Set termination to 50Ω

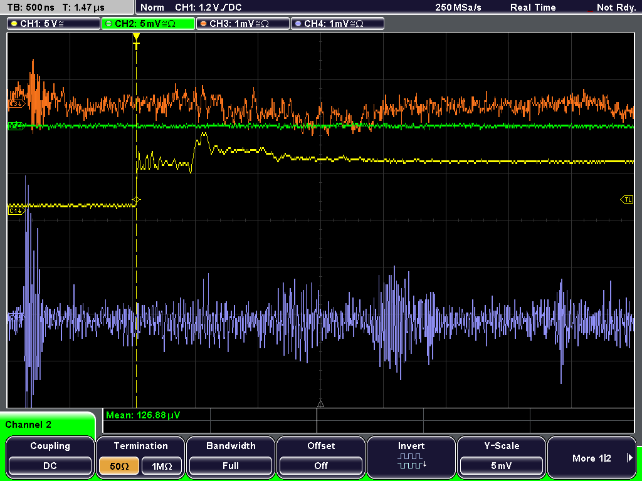(119, 466)
